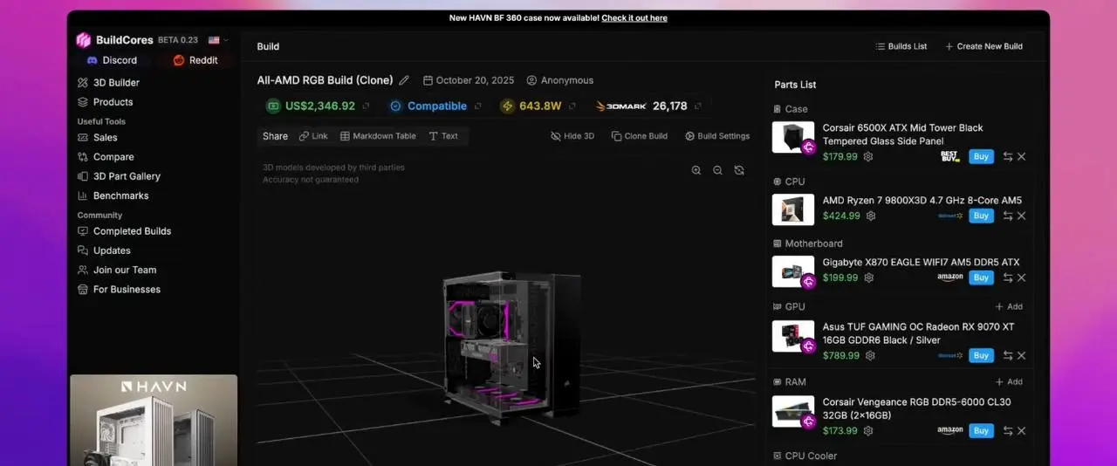Expand the 3DMark score 26,178 details

(698, 106)
